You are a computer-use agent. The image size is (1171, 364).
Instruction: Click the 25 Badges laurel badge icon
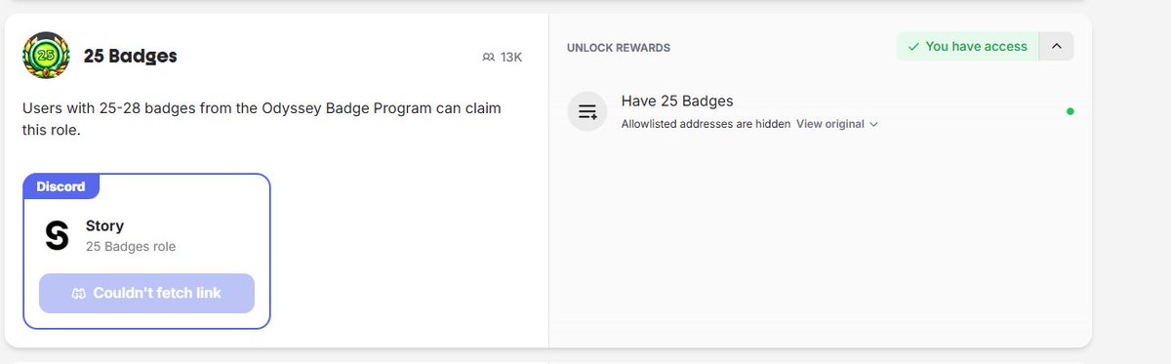tap(46, 56)
